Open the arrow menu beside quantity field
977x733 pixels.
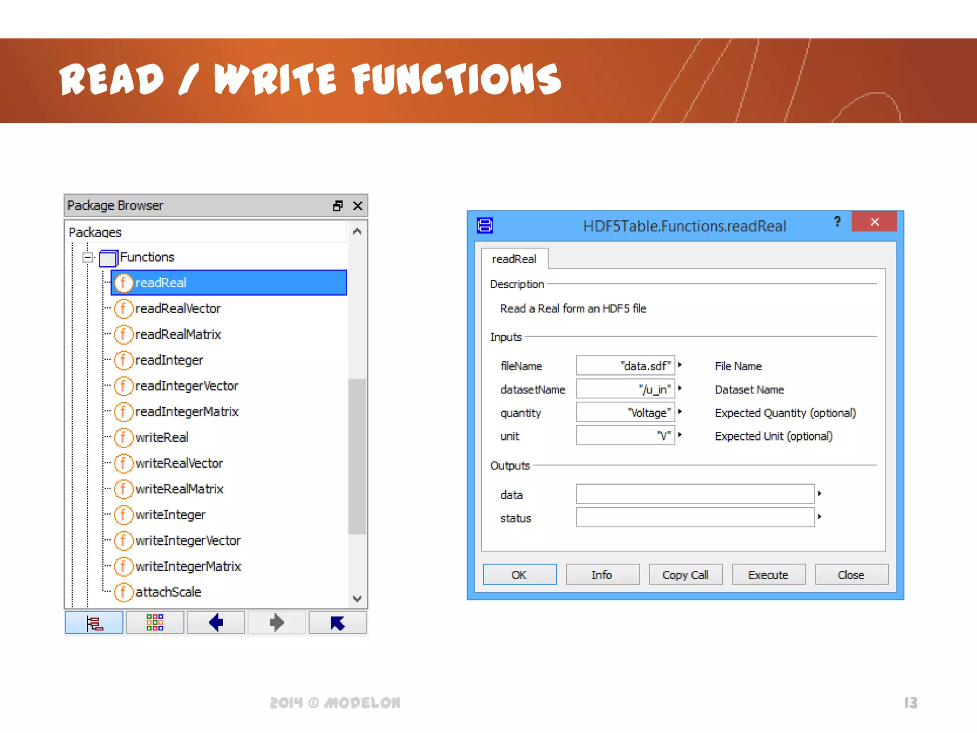point(680,412)
